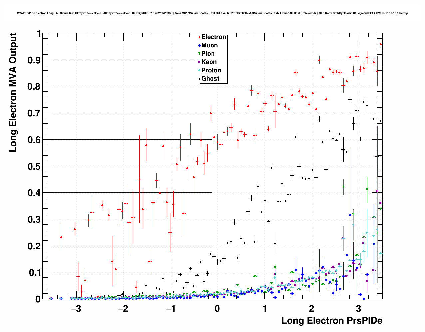Viewport: 425px width, 332px height.
Task: Select the Electron legend label
Action: click(x=214, y=37)
